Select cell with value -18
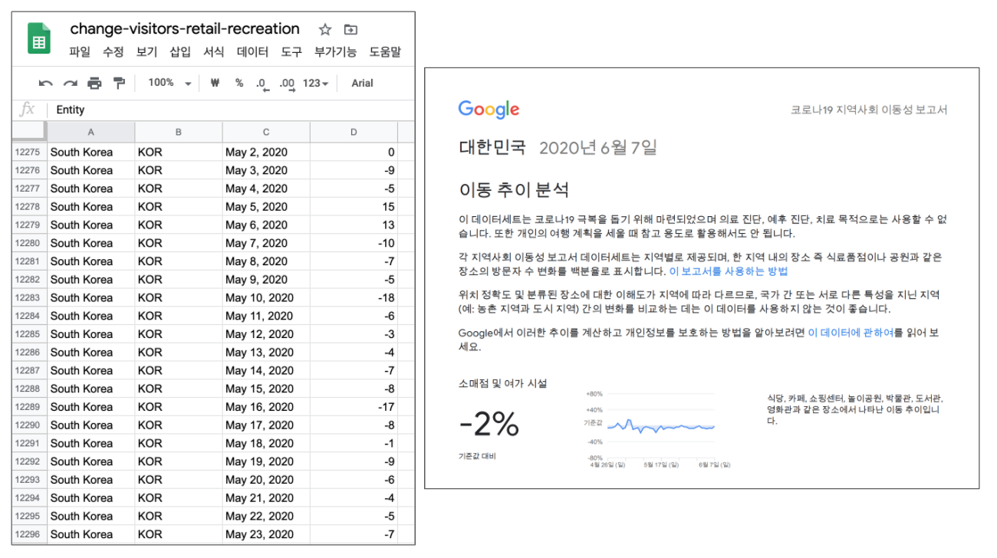Viewport: 997px width, 558px height. tap(354, 297)
